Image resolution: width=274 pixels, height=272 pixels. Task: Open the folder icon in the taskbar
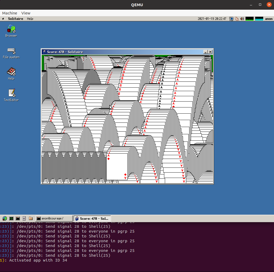(x=30, y=218)
